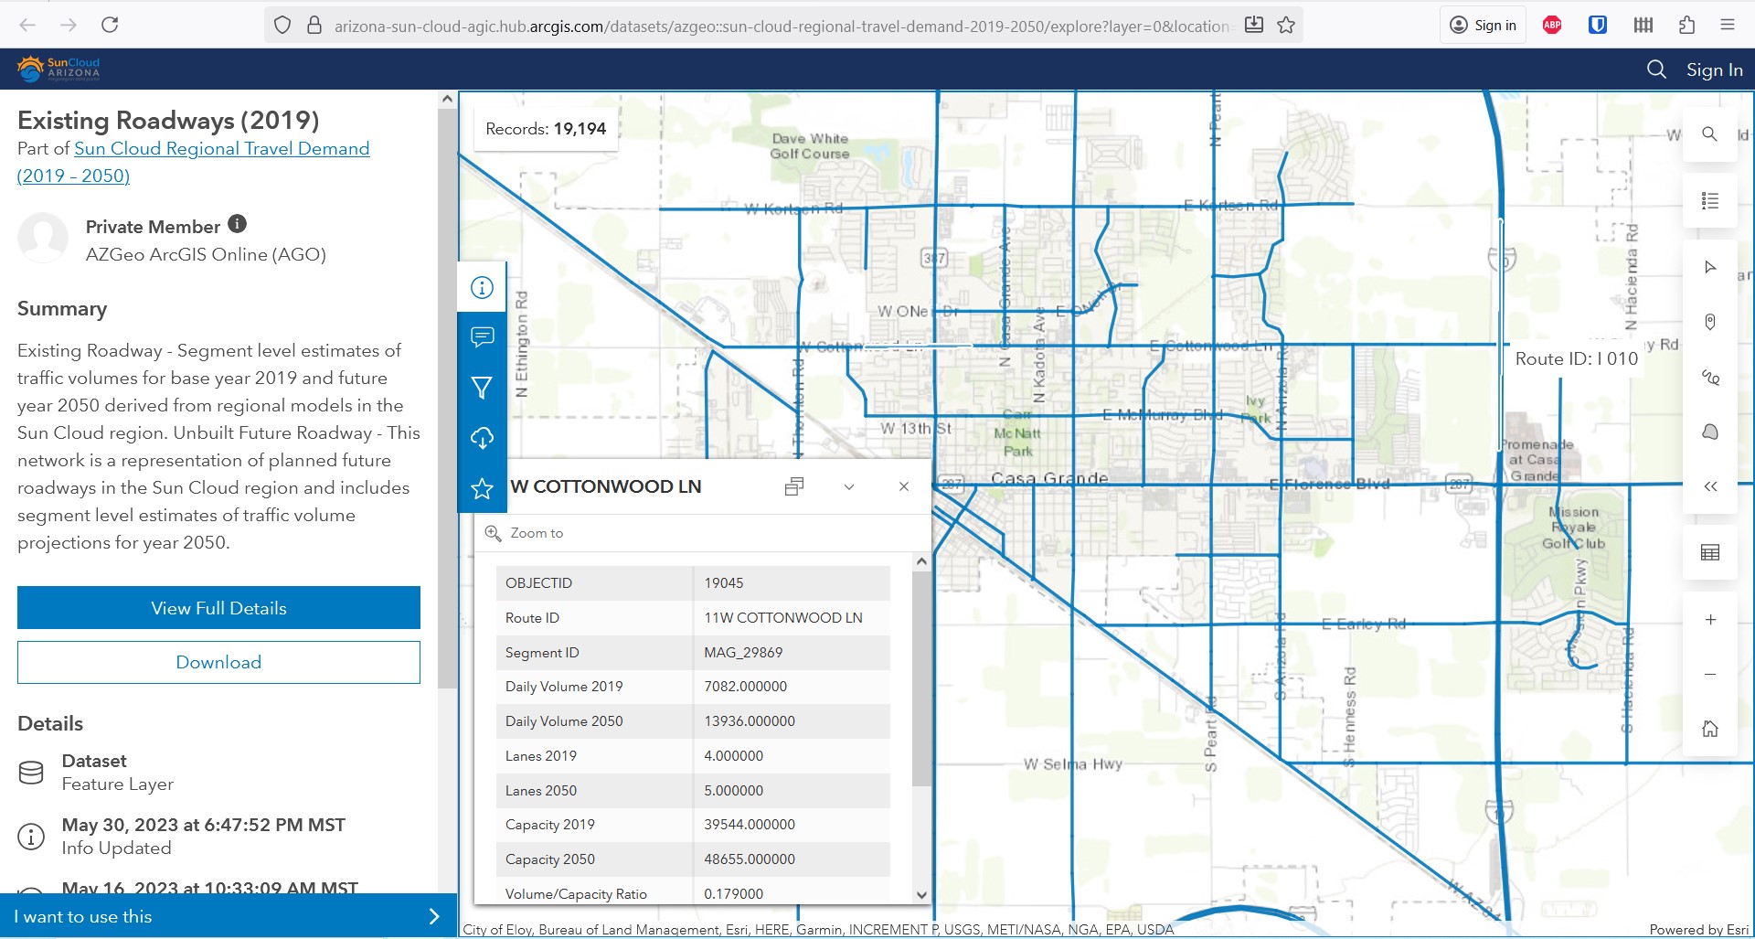
Task: Collapse the W COTTONWOOD LN popup
Action: pos(848,486)
